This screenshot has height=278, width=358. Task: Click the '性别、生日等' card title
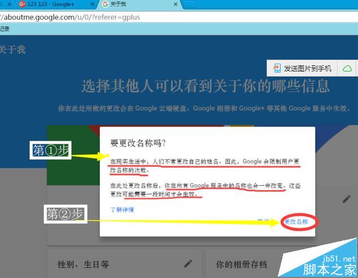coord(83,264)
